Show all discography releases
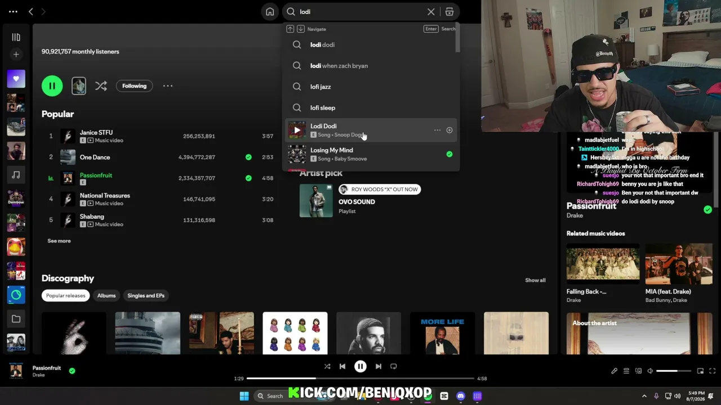The height and width of the screenshot is (405, 721). tap(535, 280)
